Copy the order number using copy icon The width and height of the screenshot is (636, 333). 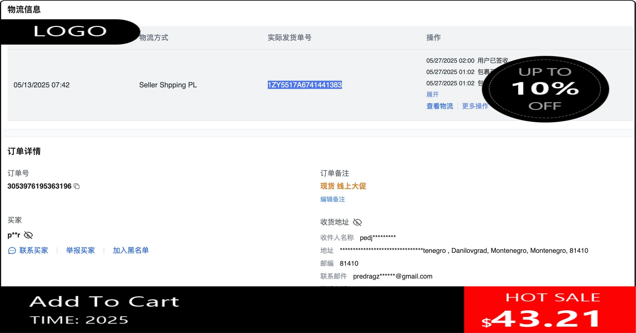click(x=77, y=186)
